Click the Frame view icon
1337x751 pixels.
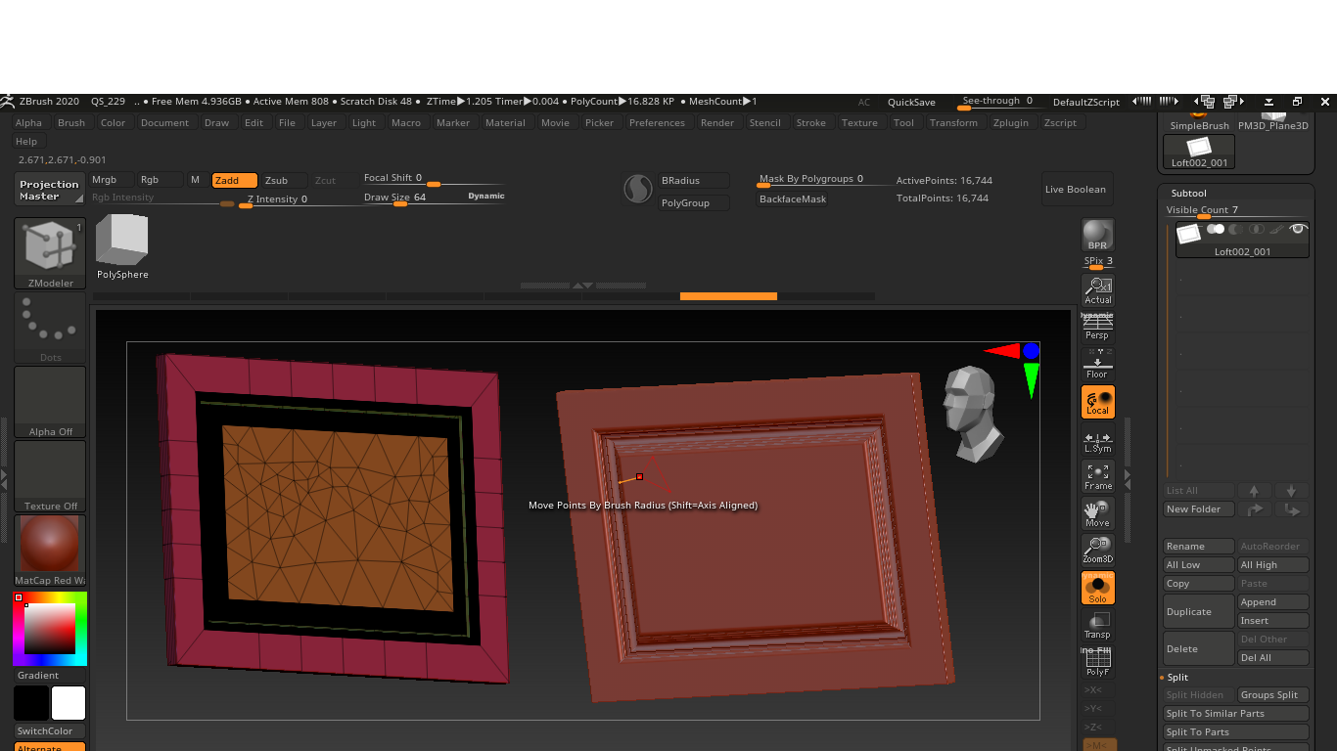[x=1097, y=475]
